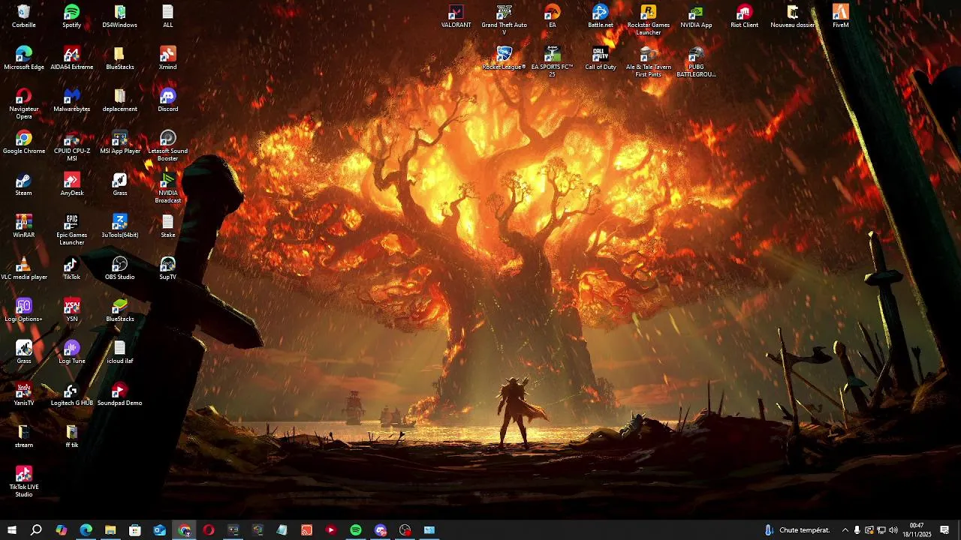
Task: Launch FiveM from the desktop
Action: 841,16
